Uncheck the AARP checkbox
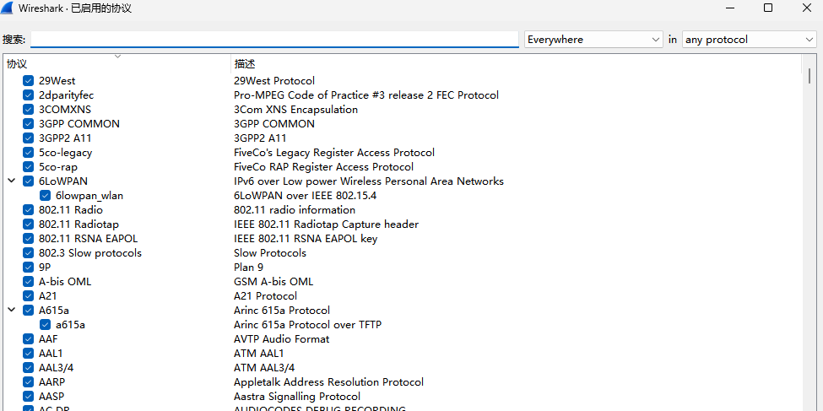Viewport: 823px width, 411px height. pyautogui.click(x=29, y=382)
